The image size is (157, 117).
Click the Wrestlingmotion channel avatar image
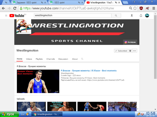[x=24, y=27]
